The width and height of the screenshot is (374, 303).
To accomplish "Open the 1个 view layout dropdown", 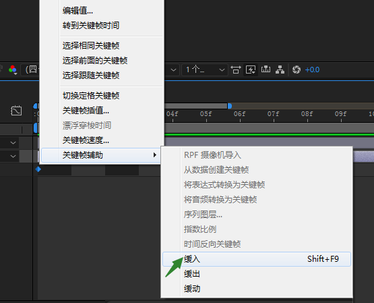I will [205, 70].
